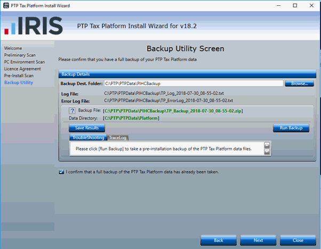Open the TraceLog tab
Image resolution: width=321 pixels, height=249 pixels.
click(x=118, y=138)
